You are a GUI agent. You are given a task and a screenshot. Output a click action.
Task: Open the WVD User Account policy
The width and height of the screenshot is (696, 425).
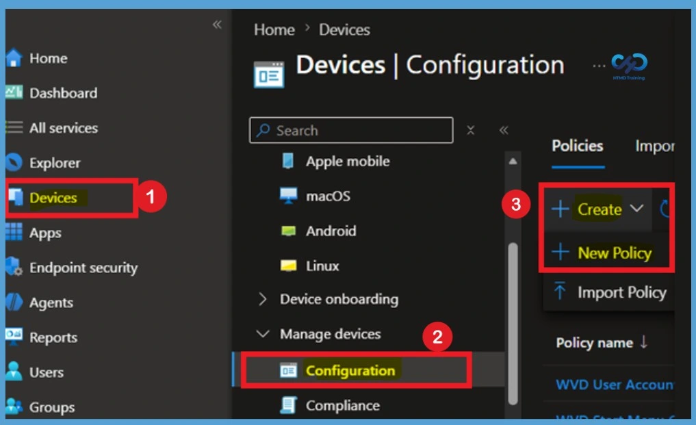pyautogui.click(x=615, y=384)
